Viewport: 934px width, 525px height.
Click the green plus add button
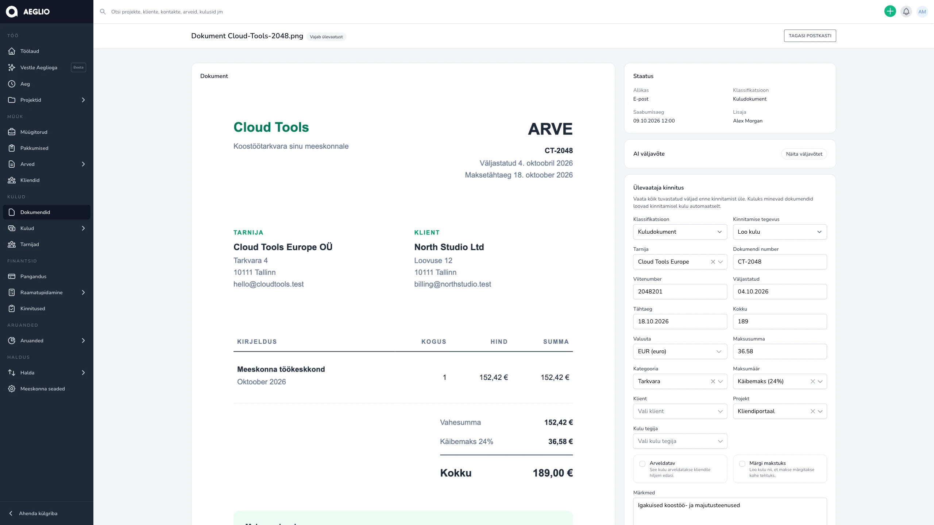point(890,11)
